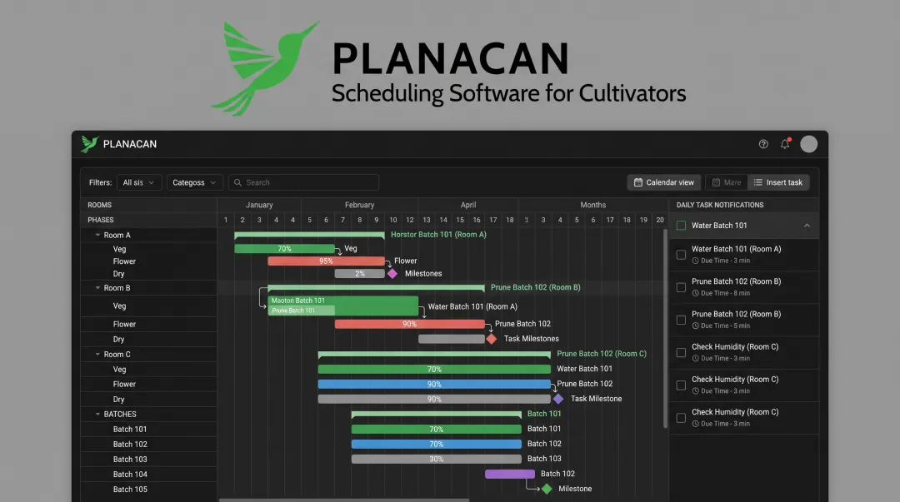Click Room C Flower 90% blue bar

[x=434, y=385]
